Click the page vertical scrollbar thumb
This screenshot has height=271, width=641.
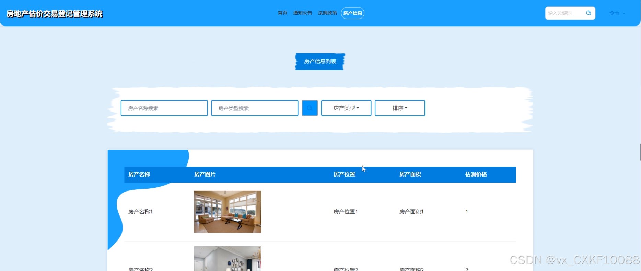pyautogui.click(x=640, y=152)
